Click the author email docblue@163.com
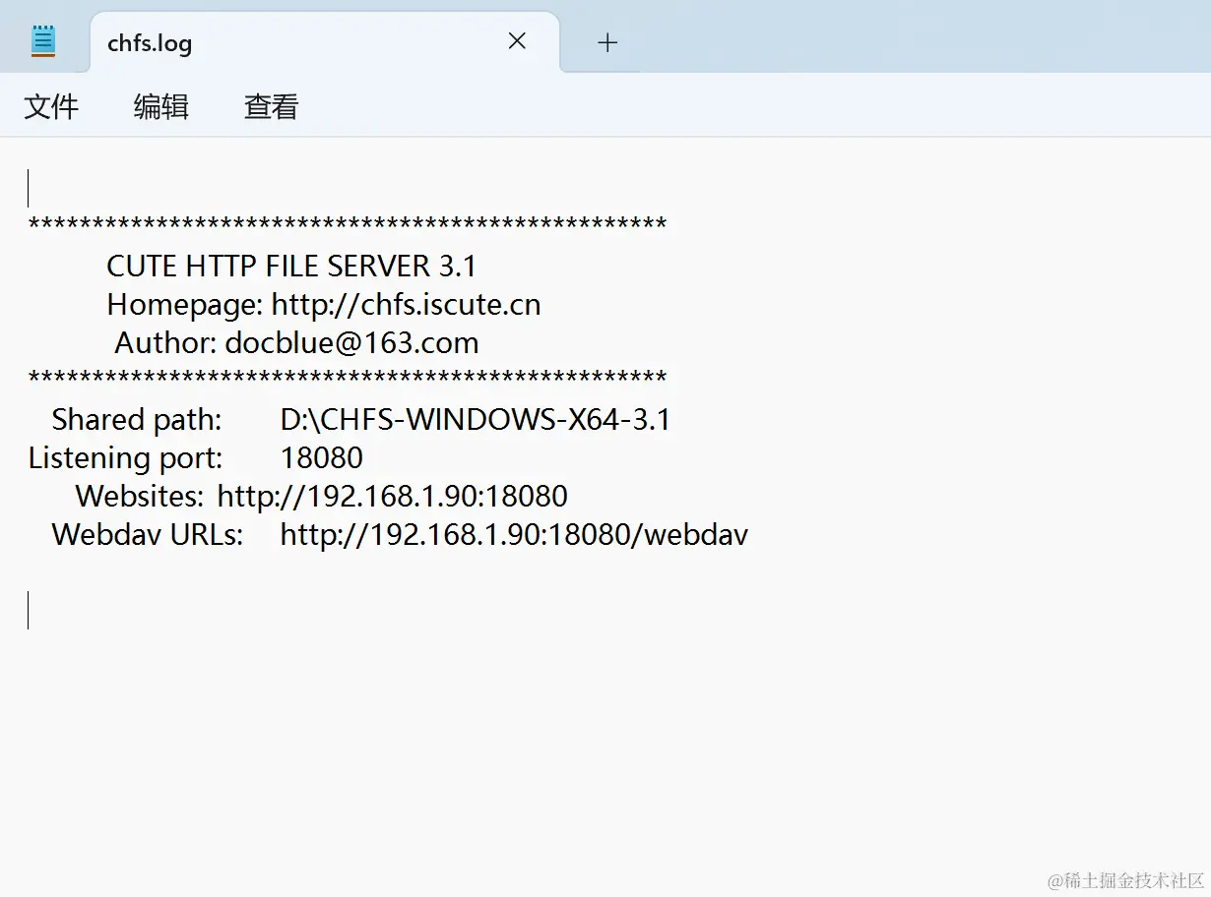This screenshot has width=1211, height=897. pos(352,343)
